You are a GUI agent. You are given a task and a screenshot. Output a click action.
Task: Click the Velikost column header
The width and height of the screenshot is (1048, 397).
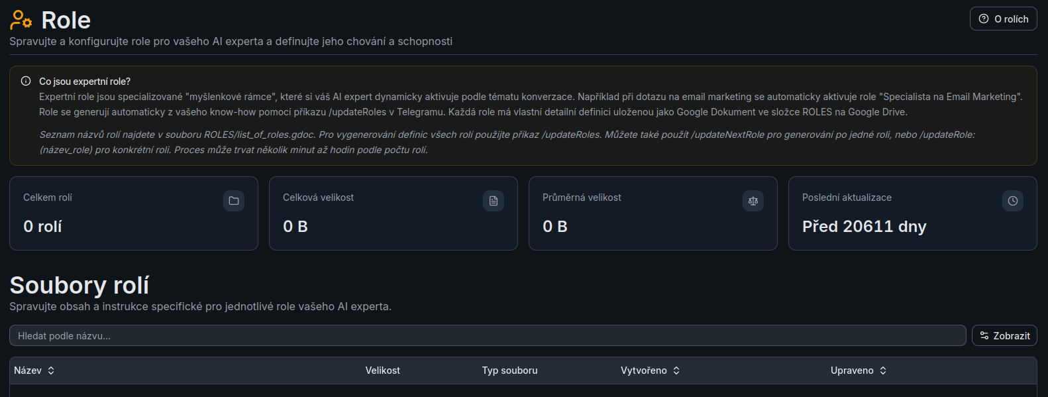383,370
